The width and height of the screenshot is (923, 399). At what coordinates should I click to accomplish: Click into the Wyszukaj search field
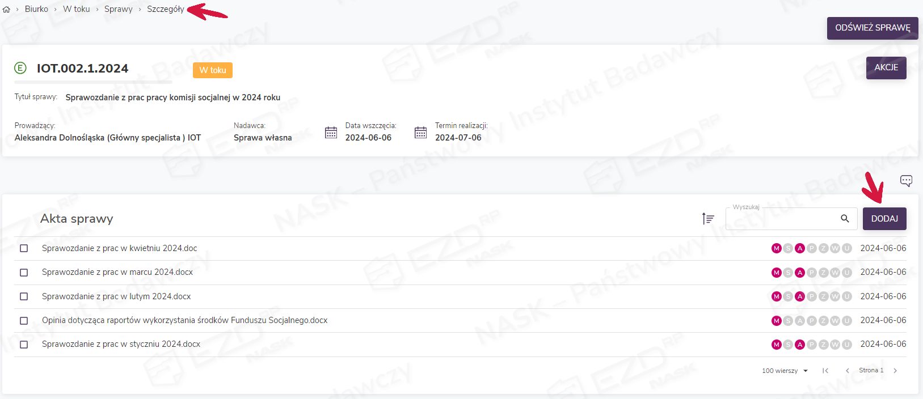pos(780,219)
